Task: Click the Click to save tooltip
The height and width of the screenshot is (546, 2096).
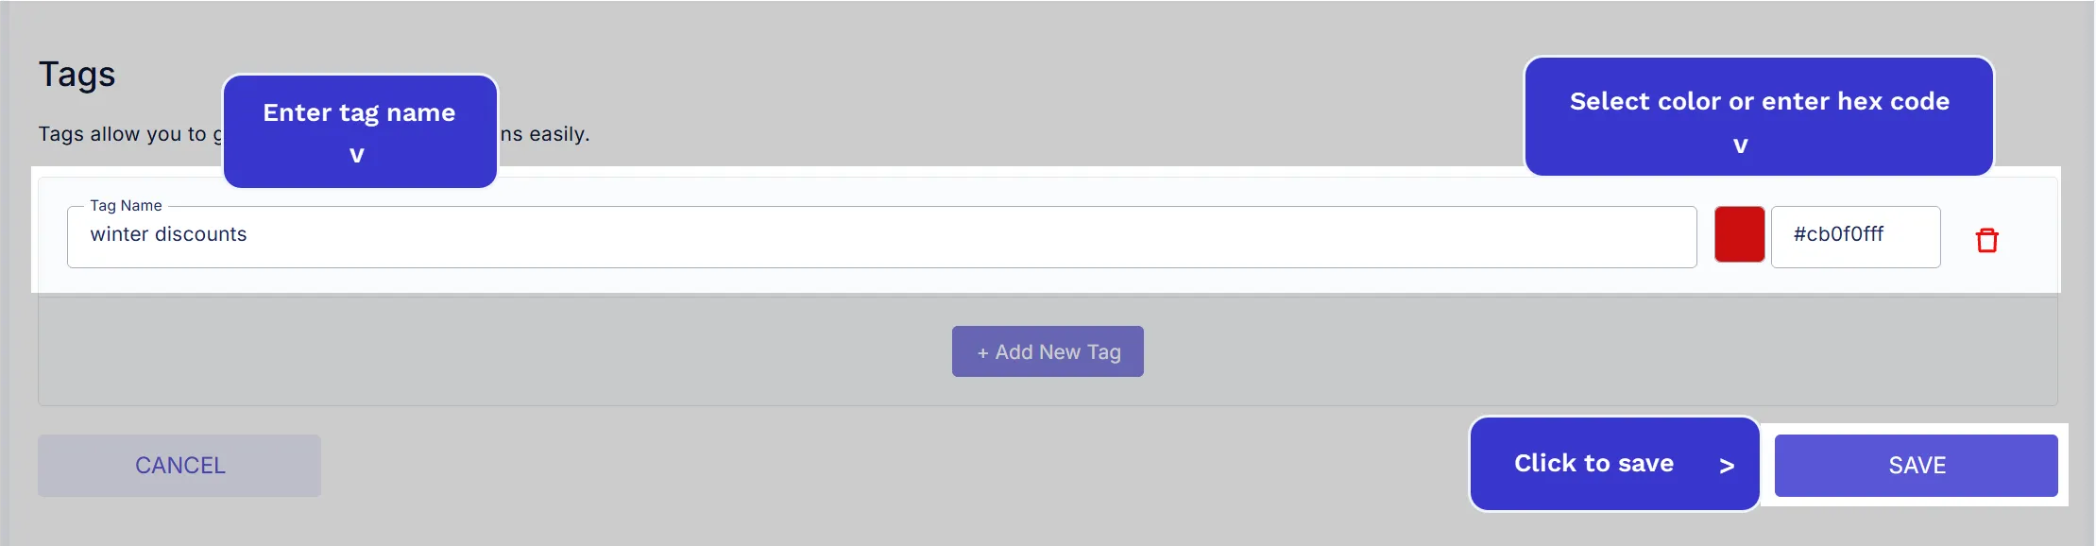Action: (x=1612, y=463)
